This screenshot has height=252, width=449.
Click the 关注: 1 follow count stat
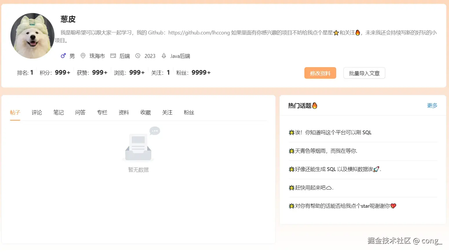pyautogui.click(x=161, y=73)
